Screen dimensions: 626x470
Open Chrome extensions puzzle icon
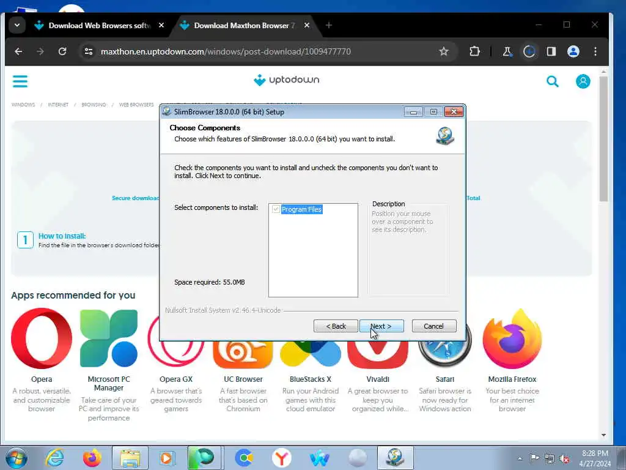[474, 51]
